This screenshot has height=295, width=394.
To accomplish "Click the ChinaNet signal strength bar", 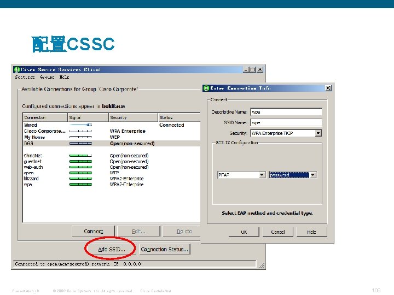I will pos(80,156).
